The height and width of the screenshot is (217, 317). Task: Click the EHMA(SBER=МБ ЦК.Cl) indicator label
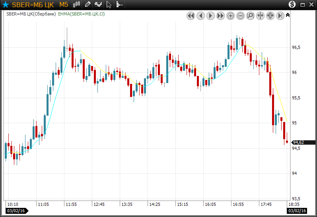point(81,14)
